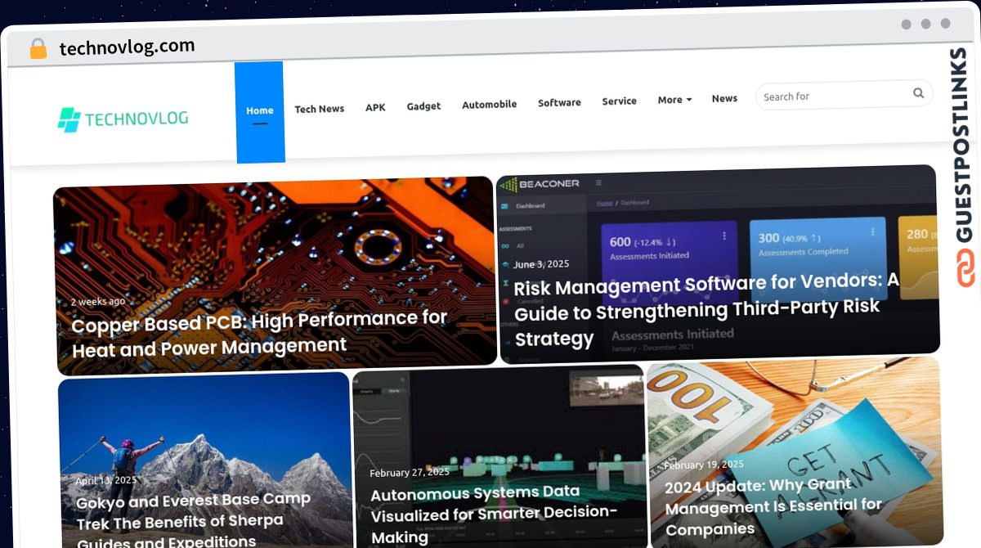Click the technovlog.com address text
The image size is (981, 548).
[127, 47]
